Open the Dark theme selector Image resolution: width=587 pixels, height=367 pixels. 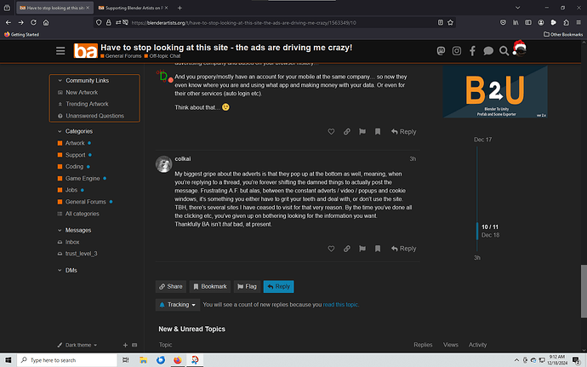click(x=77, y=345)
